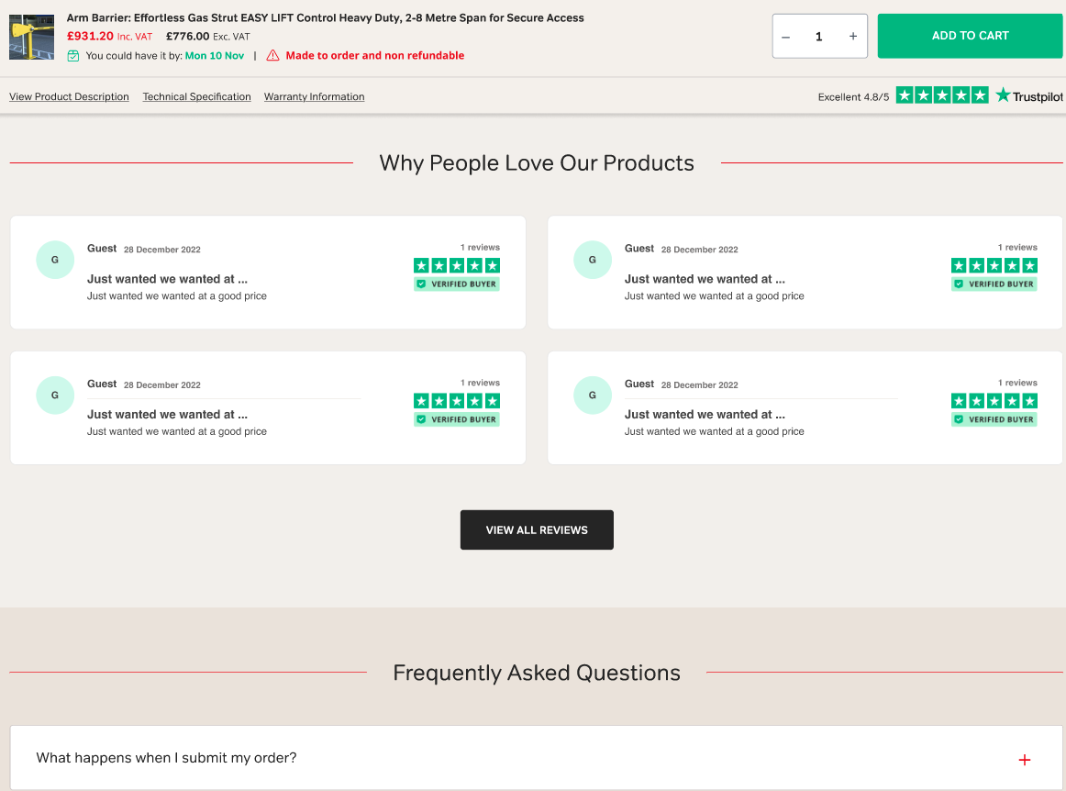Click the View All Reviews button
1066x791 pixels.
click(x=537, y=529)
